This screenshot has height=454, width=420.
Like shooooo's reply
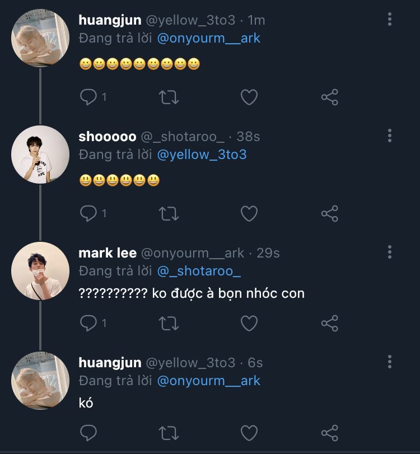249,213
